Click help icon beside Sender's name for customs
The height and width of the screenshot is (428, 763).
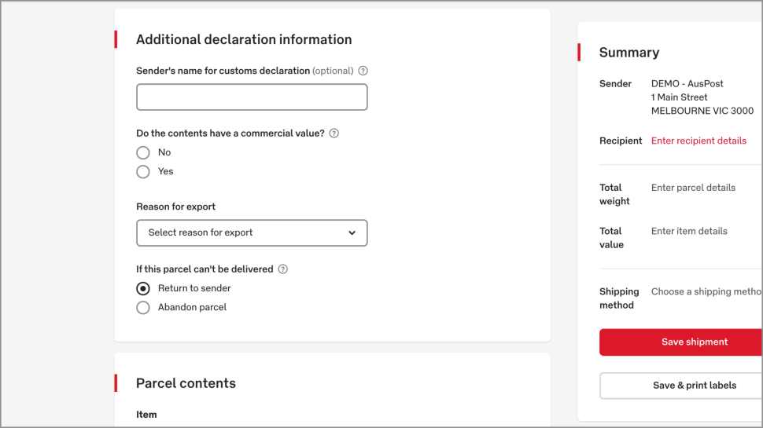(363, 71)
